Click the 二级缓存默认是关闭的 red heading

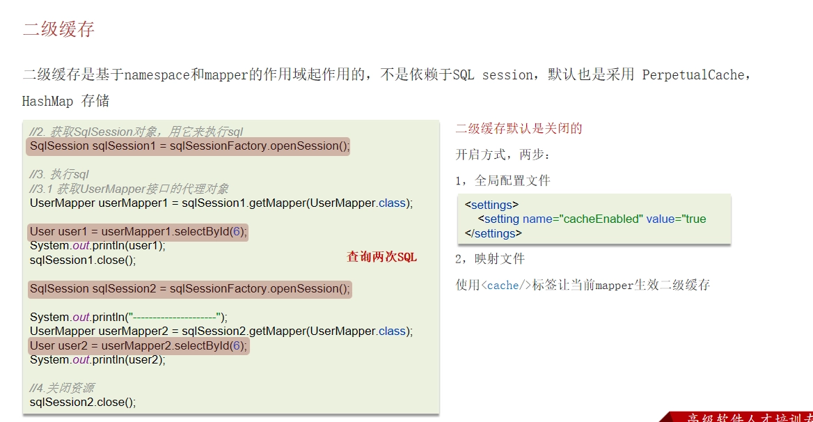[519, 129]
